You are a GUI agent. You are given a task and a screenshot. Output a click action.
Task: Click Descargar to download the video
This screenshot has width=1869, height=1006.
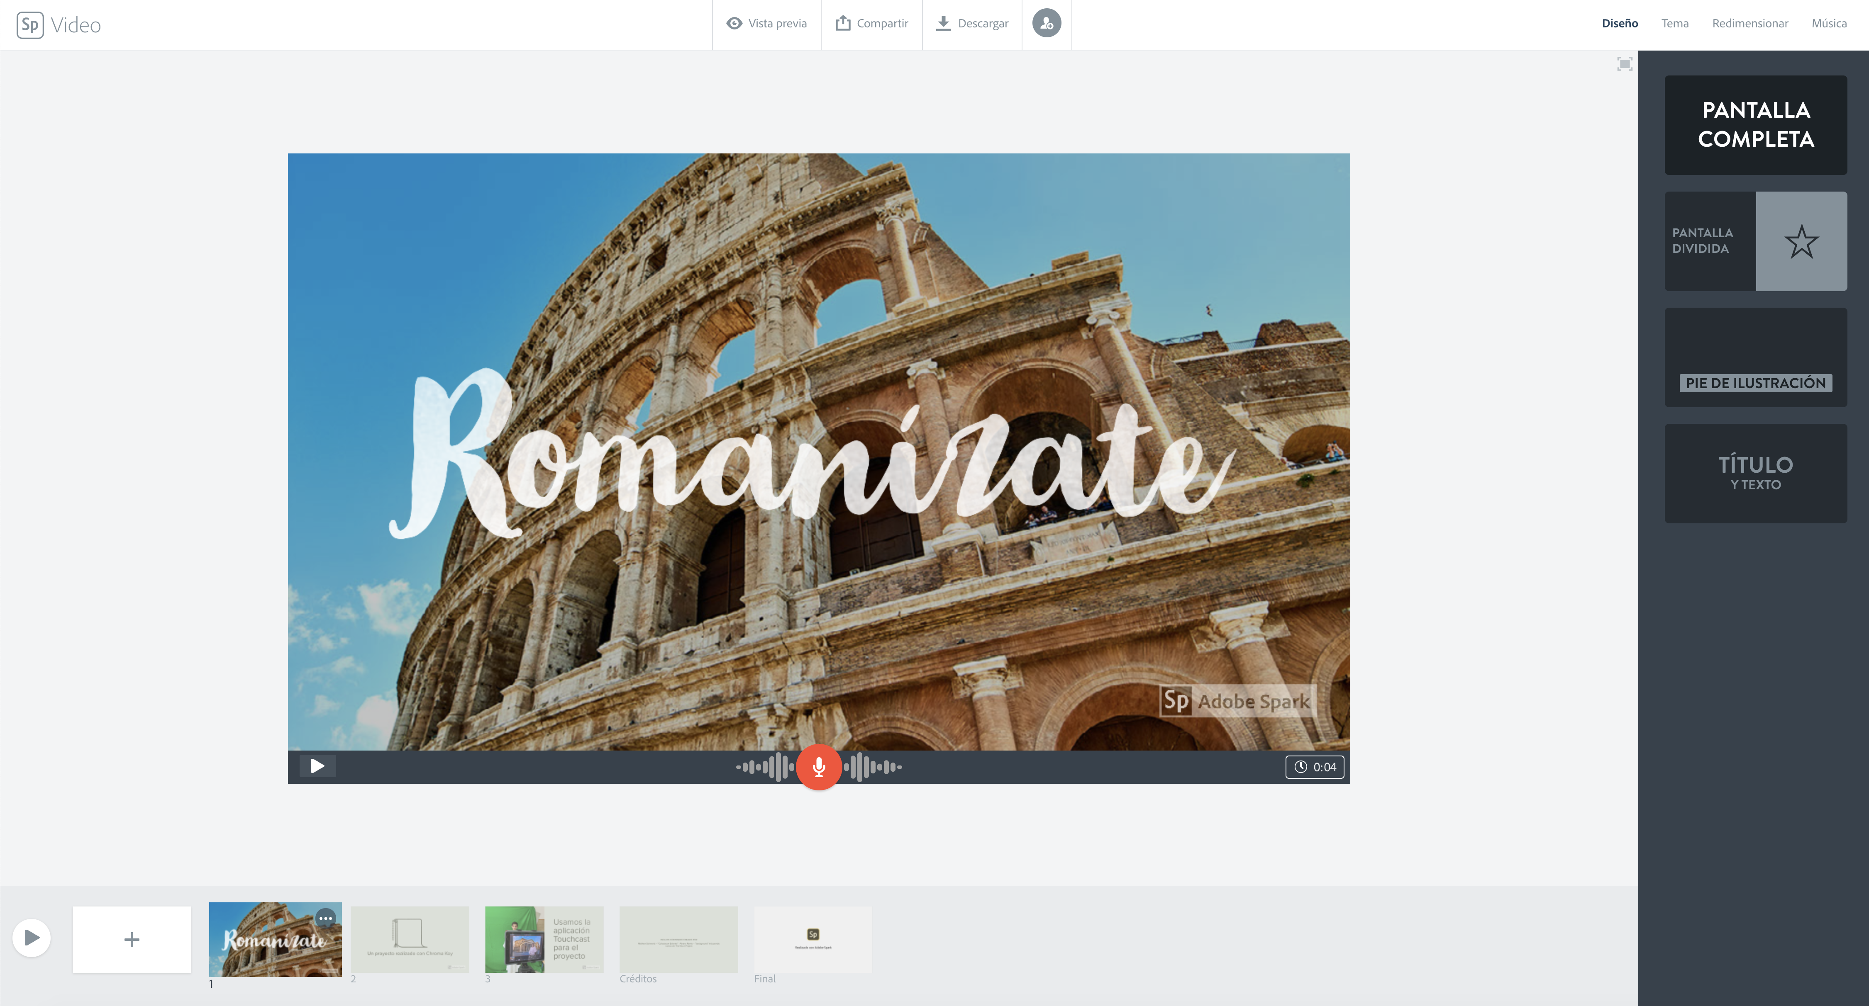point(972,24)
